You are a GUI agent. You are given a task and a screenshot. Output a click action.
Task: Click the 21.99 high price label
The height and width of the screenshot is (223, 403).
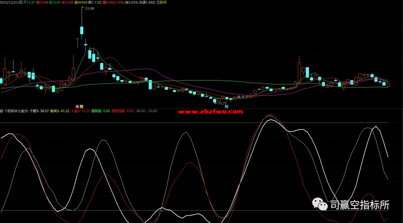click(90, 9)
